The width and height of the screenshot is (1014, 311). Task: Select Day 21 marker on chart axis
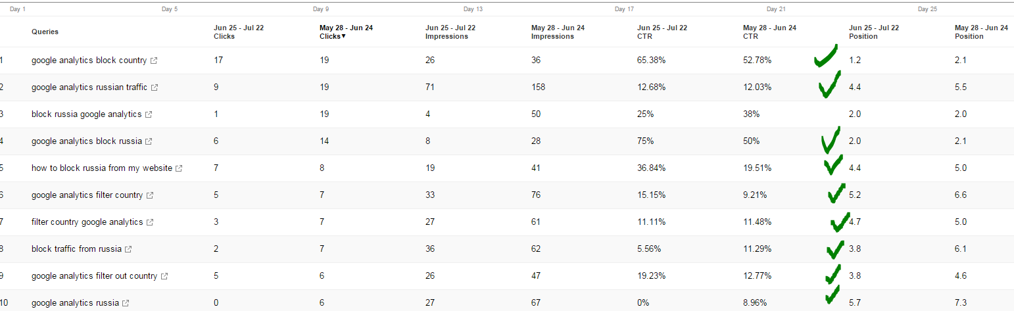pos(776,9)
